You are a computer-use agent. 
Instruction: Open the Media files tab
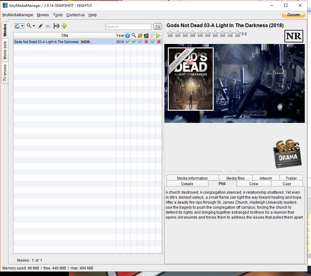pos(236,178)
